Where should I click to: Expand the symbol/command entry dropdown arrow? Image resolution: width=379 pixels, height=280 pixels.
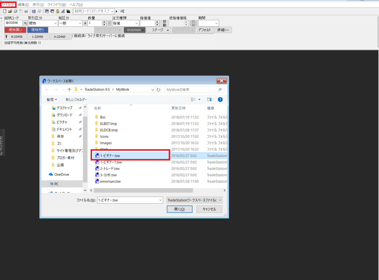(112, 11)
